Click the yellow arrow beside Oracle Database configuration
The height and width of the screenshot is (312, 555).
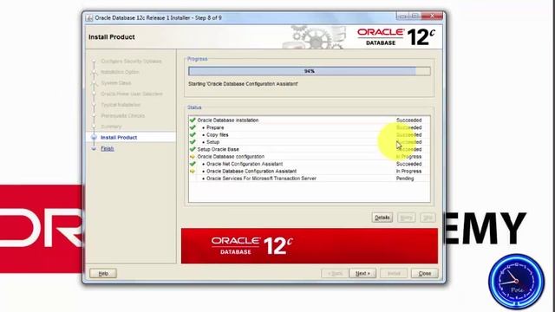click(193, 157)
